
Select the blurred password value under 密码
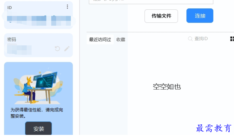click(19, 49)
